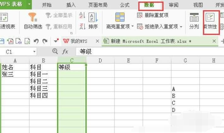Viewport: 224px width, 133px height.
Task: Select column H header
Action: (x=212, y=61)
